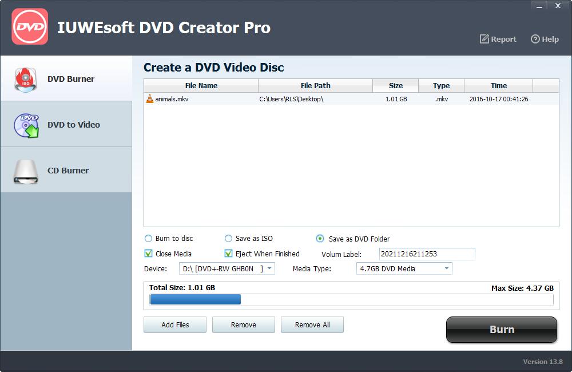Click the Report pencil icon

[484, 39]
